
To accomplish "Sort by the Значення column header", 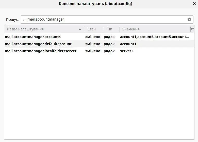I will tap(155, 29).
